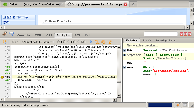Minimize the Firebug panel
The height and width of the screenshot is (108, 194).
(x=181, y=34)
